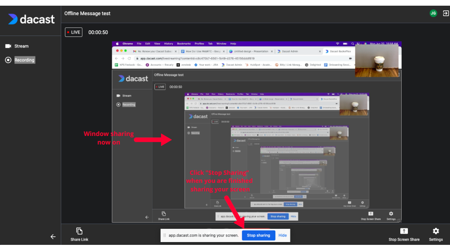This screenshot has width=450, height=252.
Task: Select Recording in the shared preview sidebar
Action: pyautogui.click(x=126, y=105)
